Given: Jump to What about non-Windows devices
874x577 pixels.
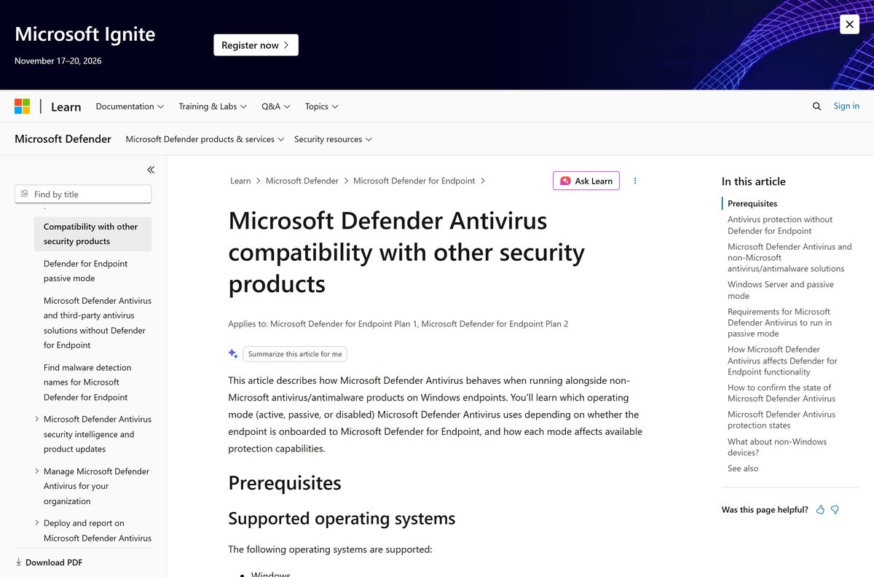Looking at the screenshot, I should click(x=777, y=447).
